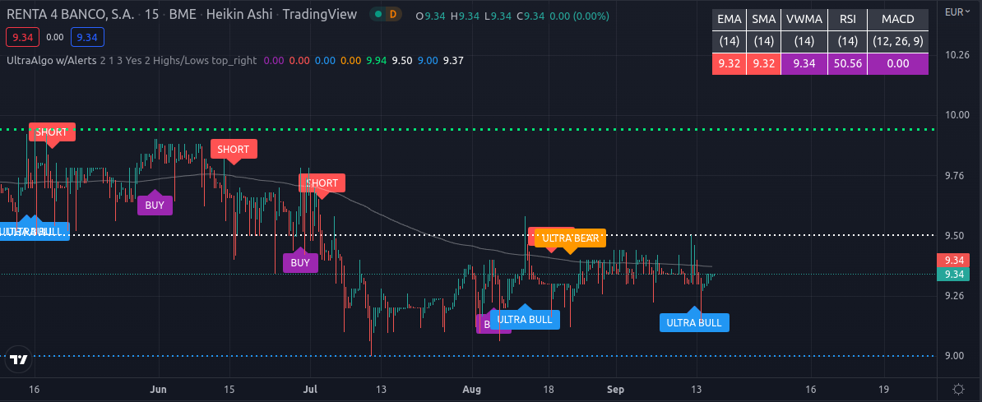
Task: Click the Aug label on time axis
Action: [x=473, y=389]
